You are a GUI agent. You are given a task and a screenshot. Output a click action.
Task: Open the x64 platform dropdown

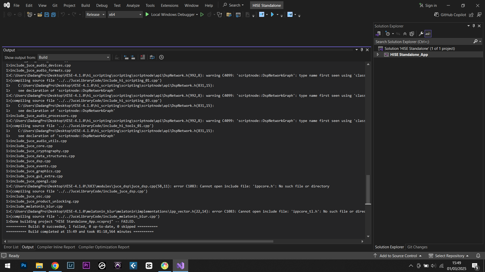[x=125, y=15]
